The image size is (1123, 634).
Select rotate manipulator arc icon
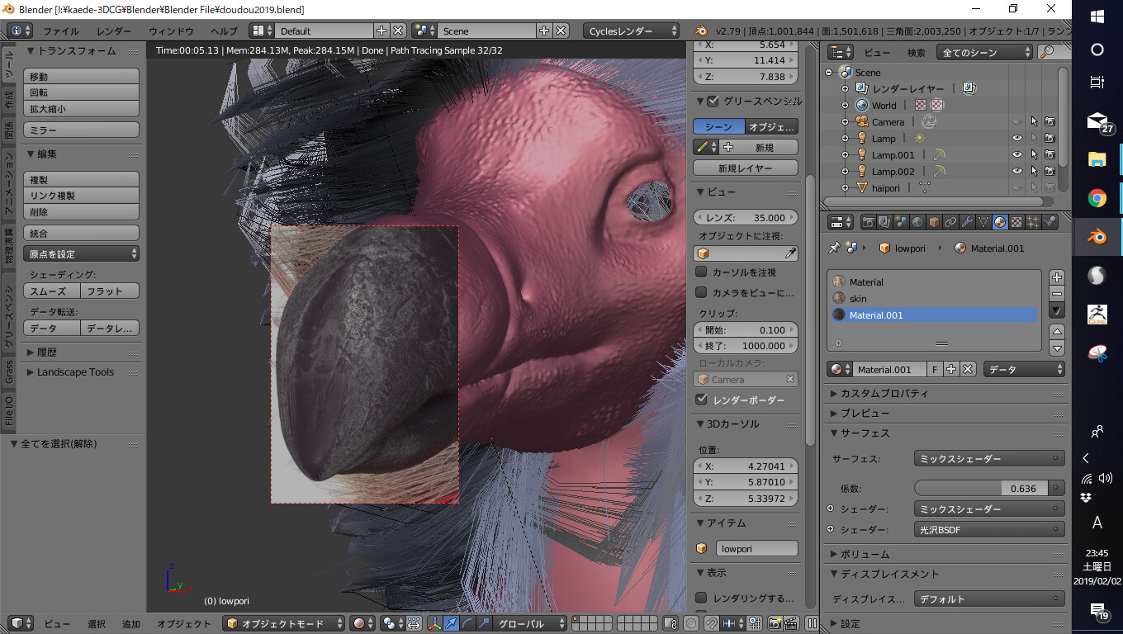click(467, 624)
